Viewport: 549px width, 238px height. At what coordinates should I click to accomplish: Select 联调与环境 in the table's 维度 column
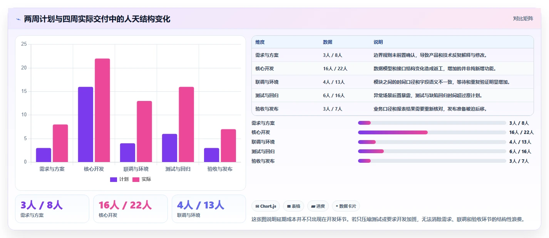point(267,82)
